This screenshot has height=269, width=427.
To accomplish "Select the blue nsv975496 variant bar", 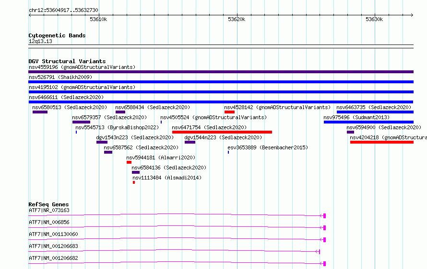I will 369,122.
